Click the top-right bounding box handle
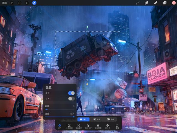The height and width of the screenshot is (133, 177). [119, 31]
